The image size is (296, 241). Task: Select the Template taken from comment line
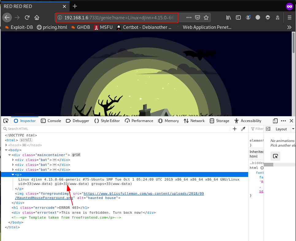66,217
